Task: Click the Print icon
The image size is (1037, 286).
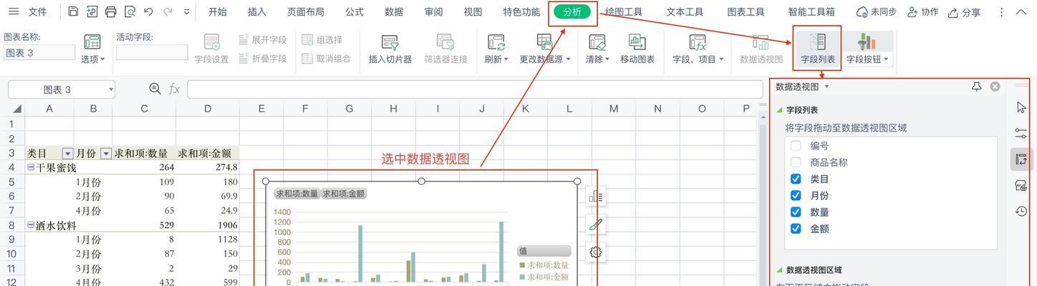Action: pyautogui.click(x=110, y=12)
